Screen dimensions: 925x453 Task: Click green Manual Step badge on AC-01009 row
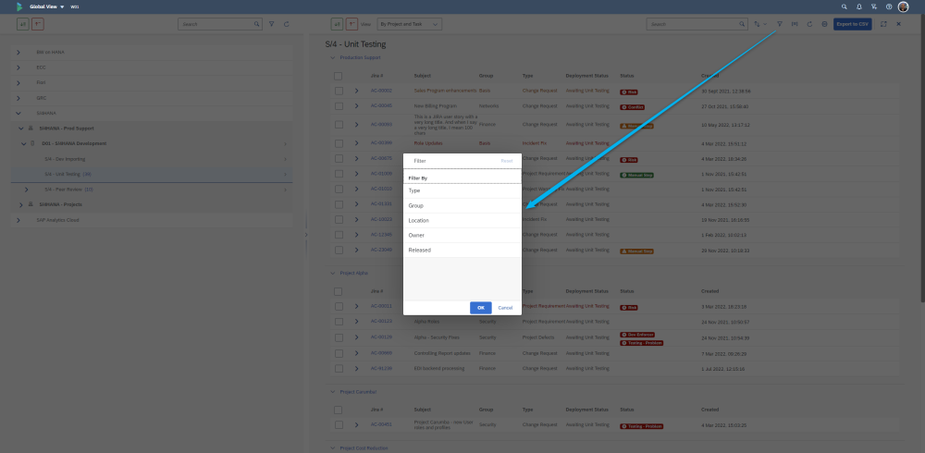point(636,175)
